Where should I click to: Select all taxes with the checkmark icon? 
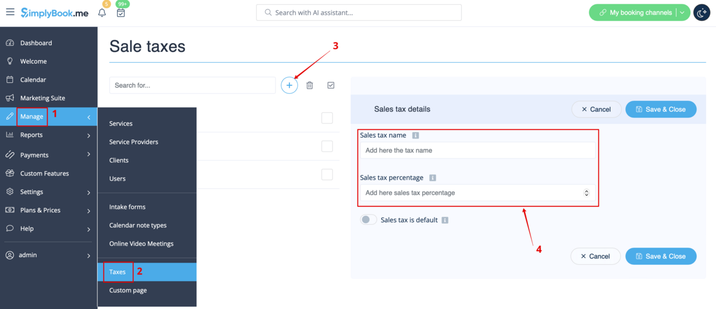(x=331, y=85)
